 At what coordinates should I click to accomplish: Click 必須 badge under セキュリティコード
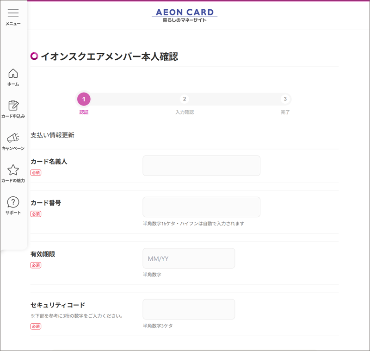(x=36, y=326)
